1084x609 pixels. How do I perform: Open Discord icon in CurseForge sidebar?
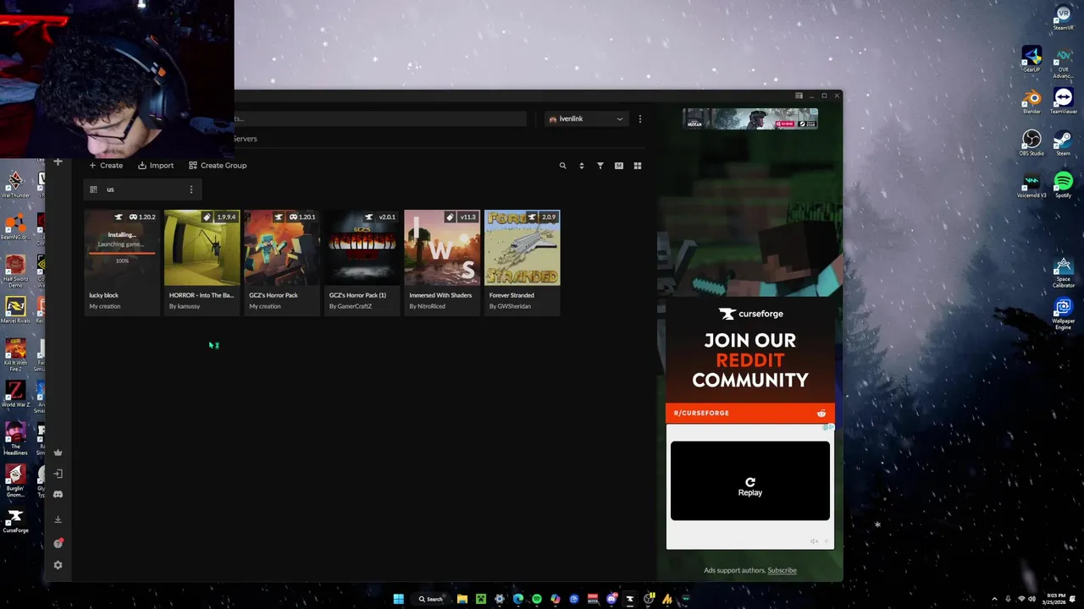coord(58,494)
